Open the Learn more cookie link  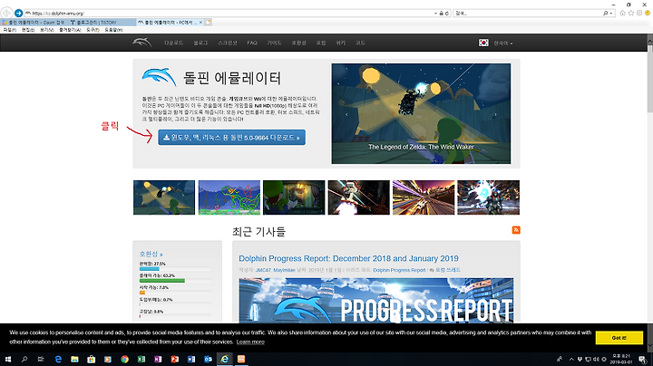250,342
